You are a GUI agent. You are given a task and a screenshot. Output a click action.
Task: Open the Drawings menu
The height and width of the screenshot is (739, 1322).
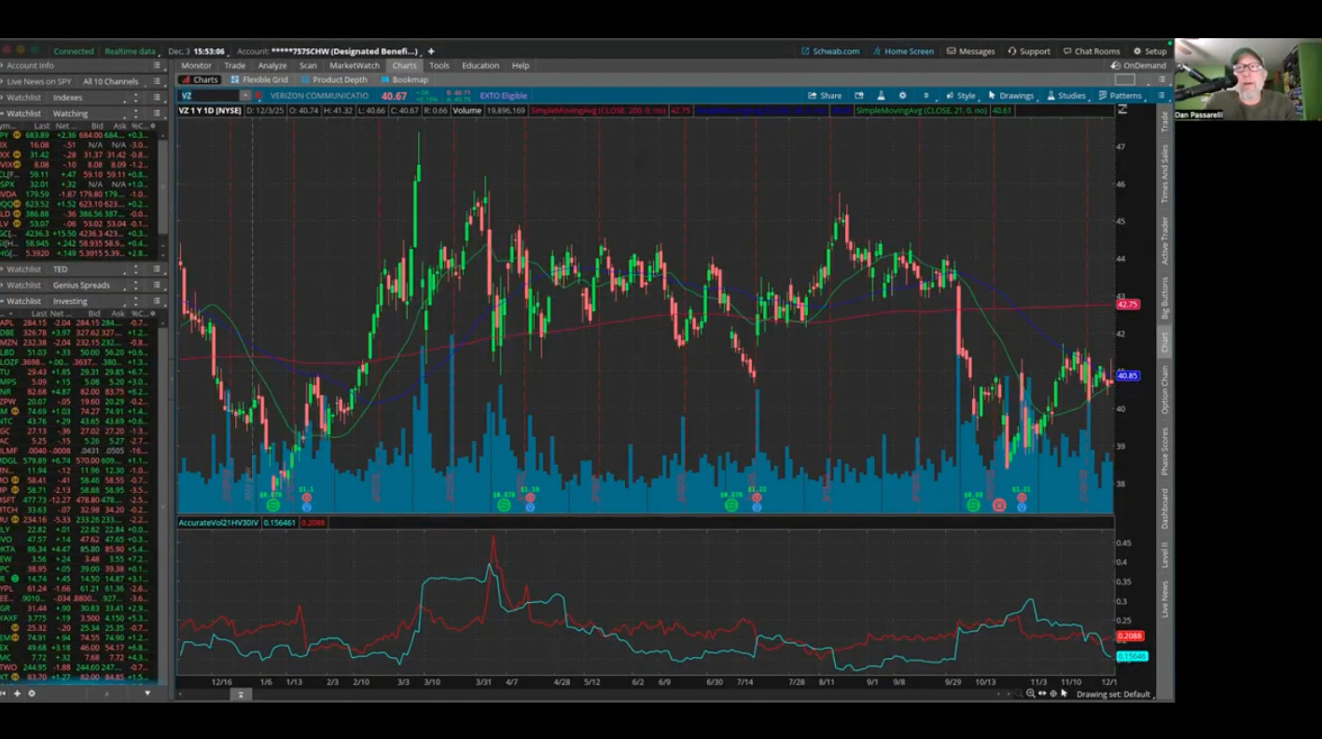click(1010, 95)
